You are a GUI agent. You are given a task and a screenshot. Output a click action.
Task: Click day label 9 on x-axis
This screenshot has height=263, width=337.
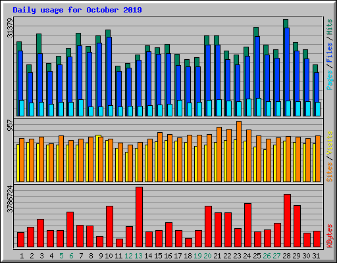pyautogui.click(x=101, y=256)
